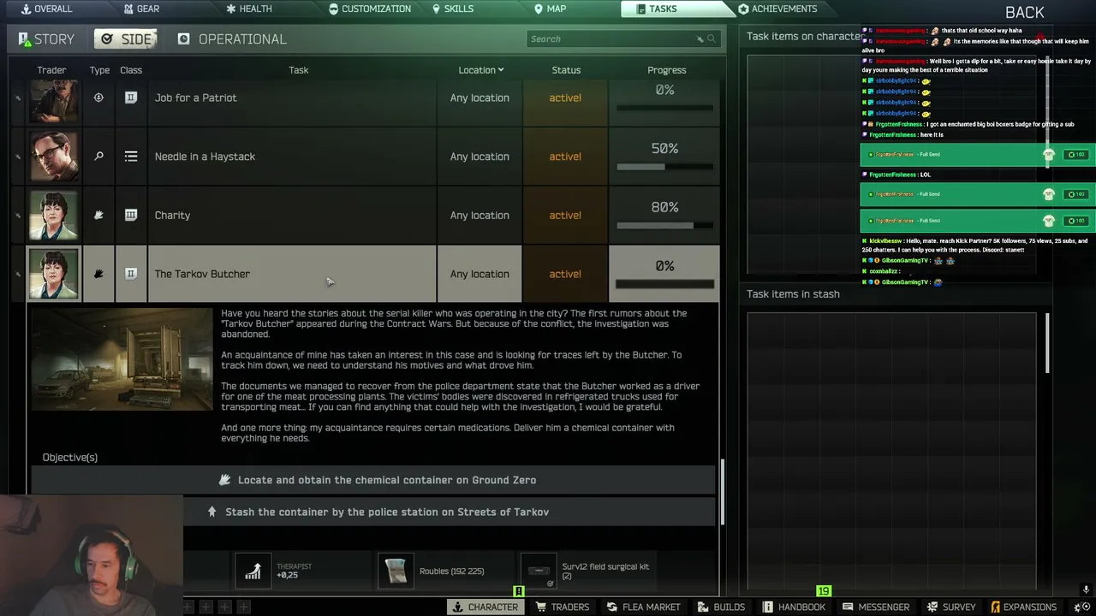Click the Therapist reputation reward icon
Screen dimensions: 1096x616
pyautogui.click(x=253, y=571)
